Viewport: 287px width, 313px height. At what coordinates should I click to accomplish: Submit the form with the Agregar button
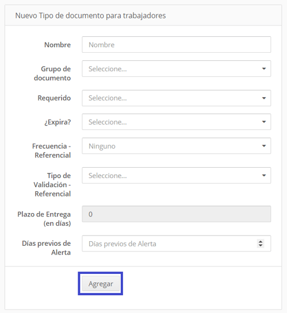tap(101, 284)
